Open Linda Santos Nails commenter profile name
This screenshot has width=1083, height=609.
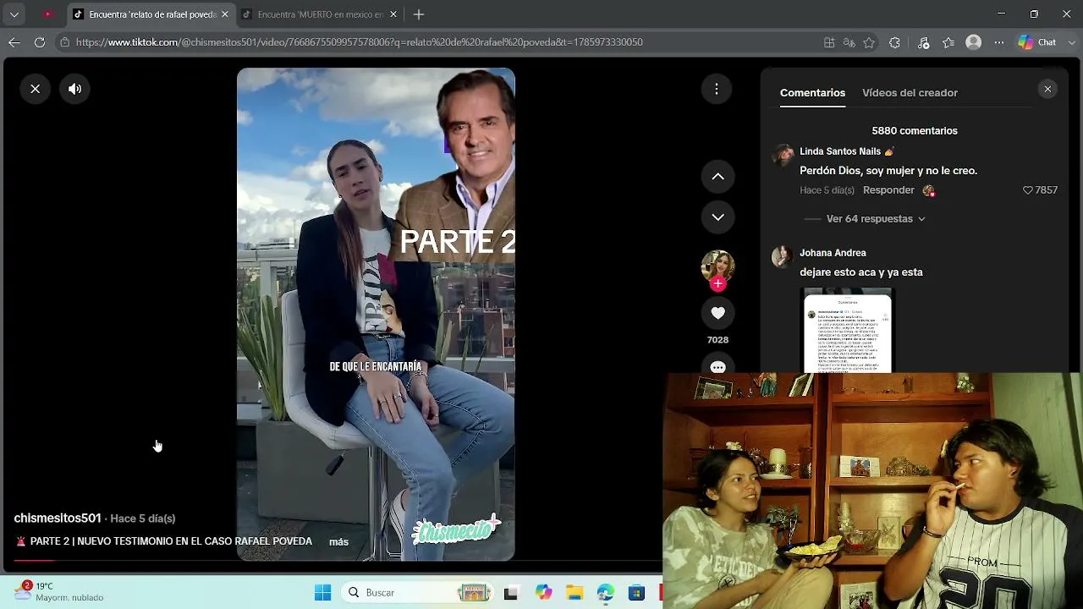point(840,151)
